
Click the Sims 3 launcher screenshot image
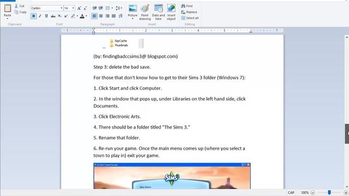pyautogui.click(x=172, y=176)
